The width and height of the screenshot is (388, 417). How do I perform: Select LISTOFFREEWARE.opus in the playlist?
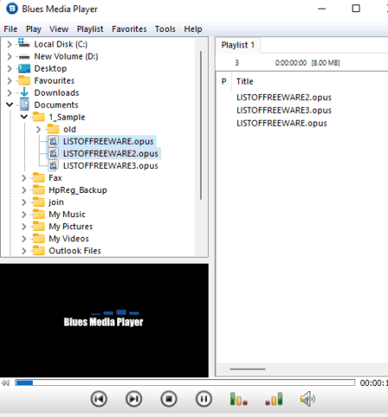coord(282,123)
